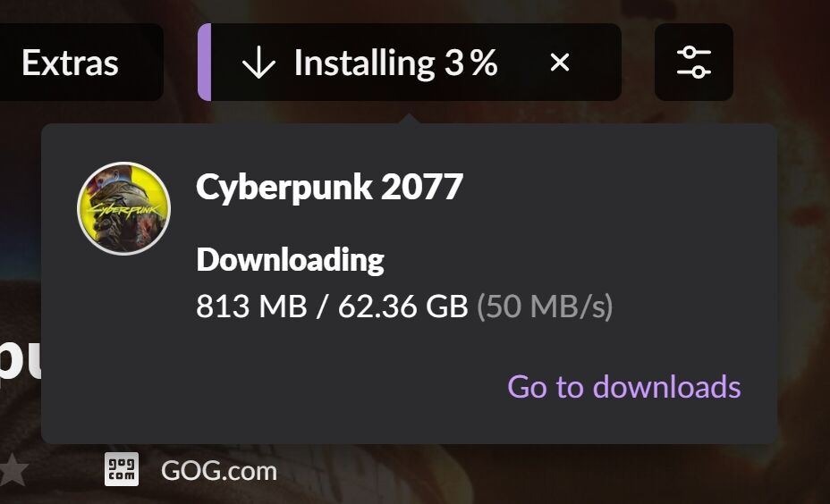Screen dimensions: 830x504
Task: Click the GOG.com logo icon
Action: tap(122, 469)
